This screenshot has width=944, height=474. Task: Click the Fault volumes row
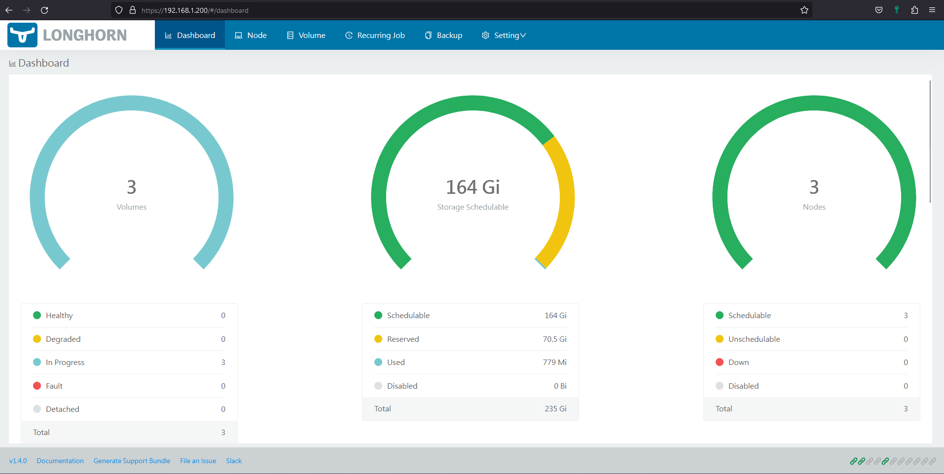pos(129,386)
